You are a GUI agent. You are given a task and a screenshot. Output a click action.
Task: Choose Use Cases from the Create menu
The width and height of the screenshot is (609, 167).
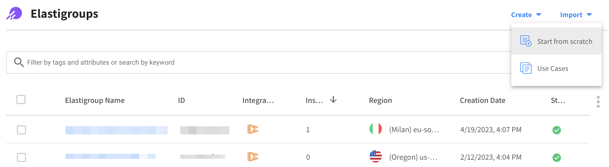tap(553, 68)
